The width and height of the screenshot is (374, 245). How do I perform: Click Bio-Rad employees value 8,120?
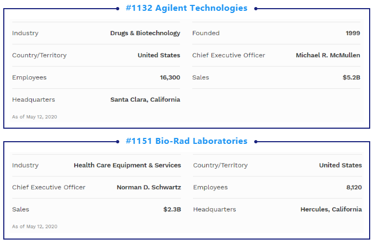pos(354,187)
